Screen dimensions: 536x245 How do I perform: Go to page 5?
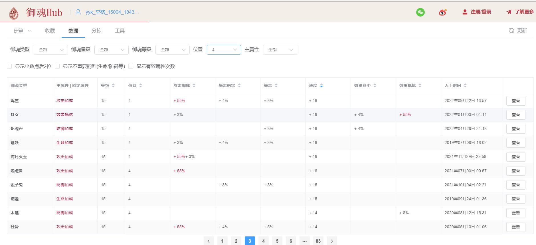click(277, 241)
